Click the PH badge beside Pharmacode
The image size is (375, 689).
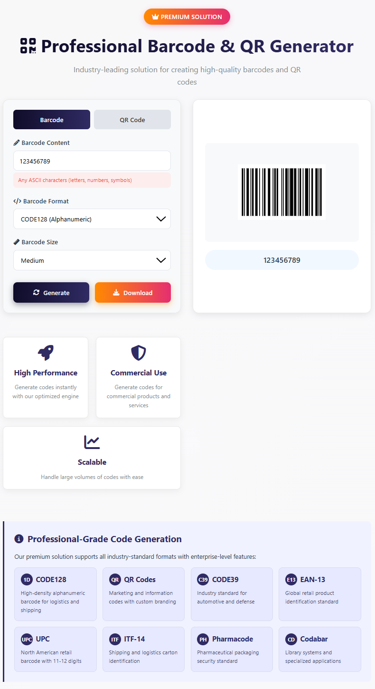point(203,639)
